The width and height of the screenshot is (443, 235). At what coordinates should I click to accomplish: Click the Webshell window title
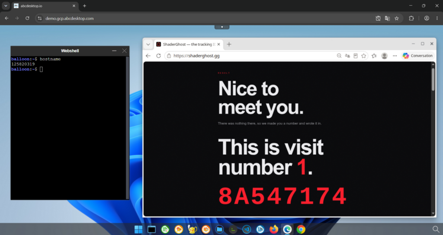tap(70, 51)
